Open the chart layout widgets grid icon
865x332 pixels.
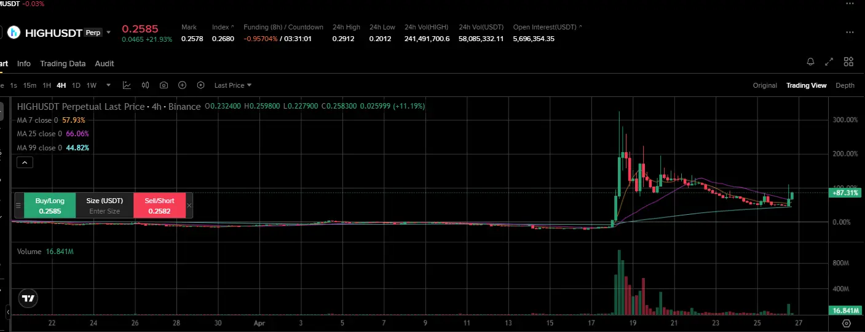tap(848, 61)
